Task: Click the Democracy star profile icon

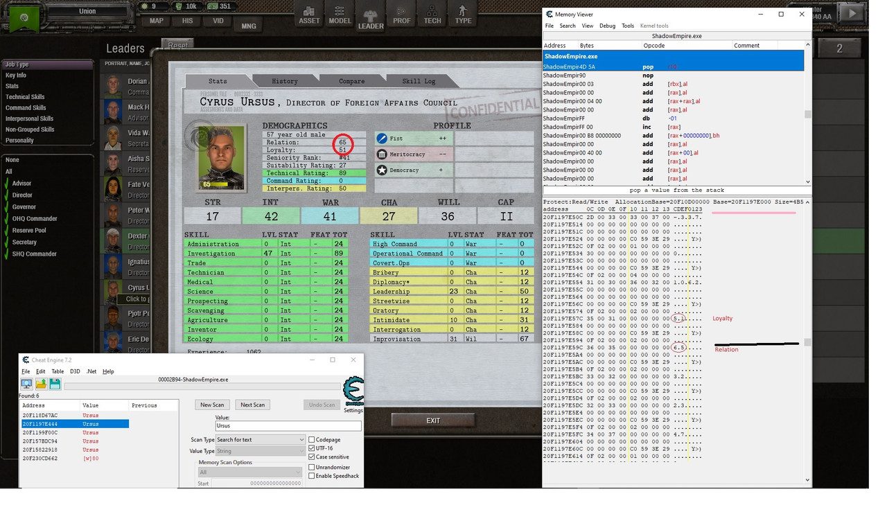Action: click(381, 170)
